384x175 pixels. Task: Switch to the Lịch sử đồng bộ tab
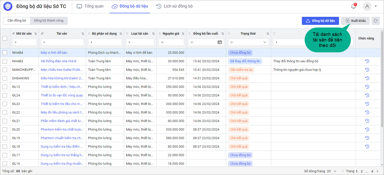point(175,6)
